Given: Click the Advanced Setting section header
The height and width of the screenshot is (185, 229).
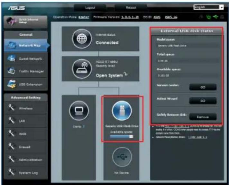Looking at the screenshot, I should tap(26, 98).
